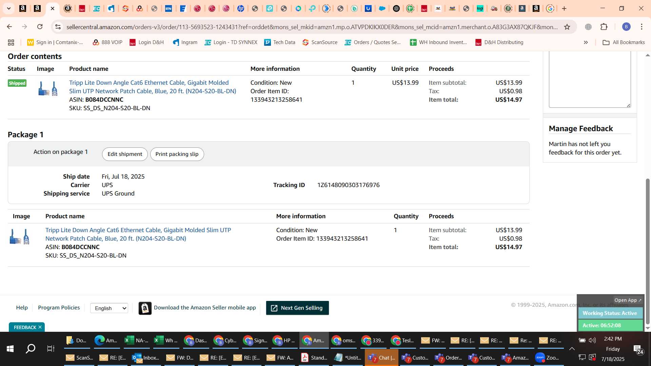Image resolution: width=651 pixels, height=366 pixels.
Task: Bookmark this page with the star icon
Action: (567, 27)
